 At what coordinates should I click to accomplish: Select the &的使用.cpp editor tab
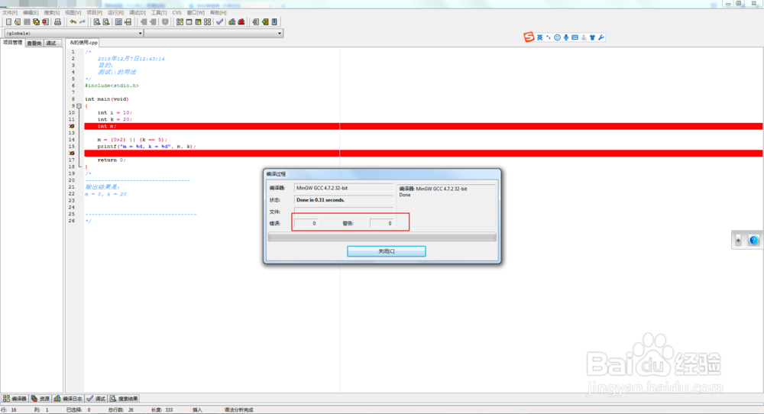pos(83,43)
